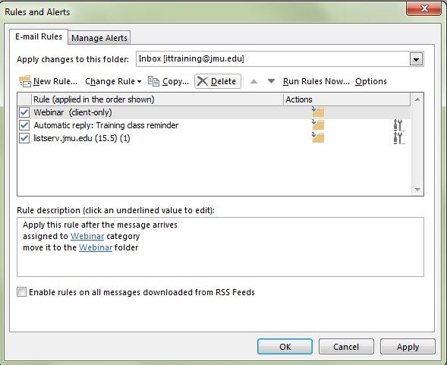This screenshot has width=447, height=365.
Task: Expand the Inbox folder dropdown
Action: coord(416,59)
